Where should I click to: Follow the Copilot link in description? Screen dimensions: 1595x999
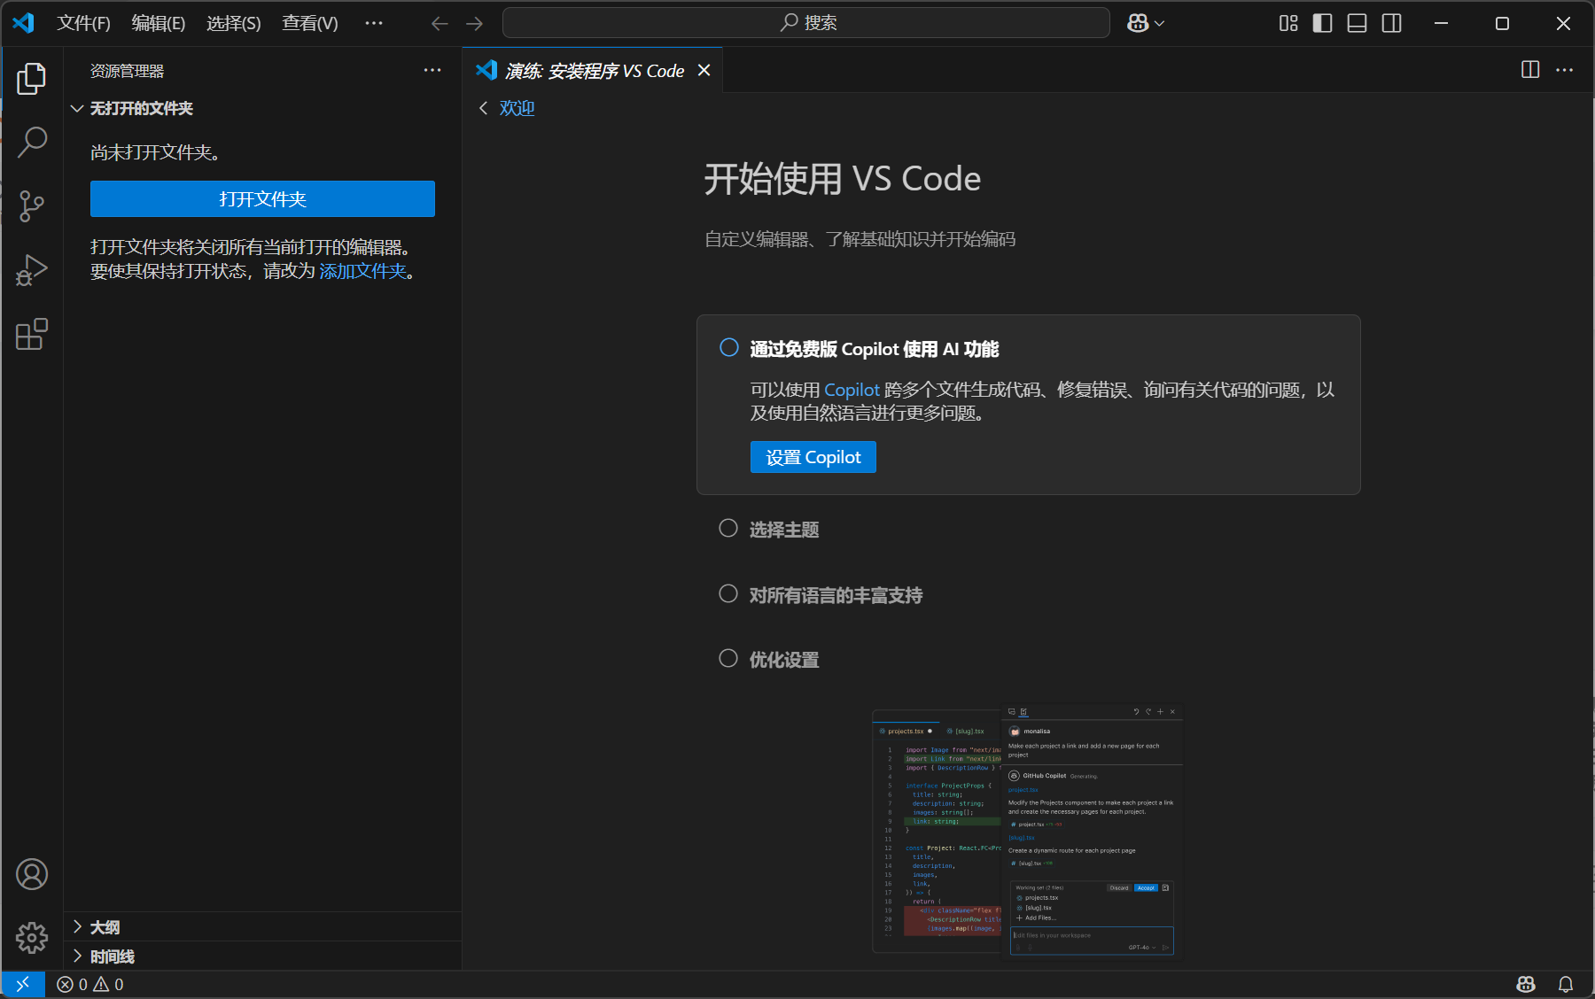click(x=852, y=390)
